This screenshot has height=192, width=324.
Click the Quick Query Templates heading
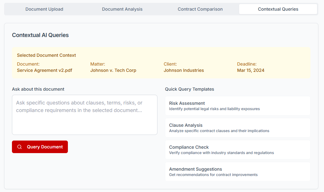tap(189, 89)
